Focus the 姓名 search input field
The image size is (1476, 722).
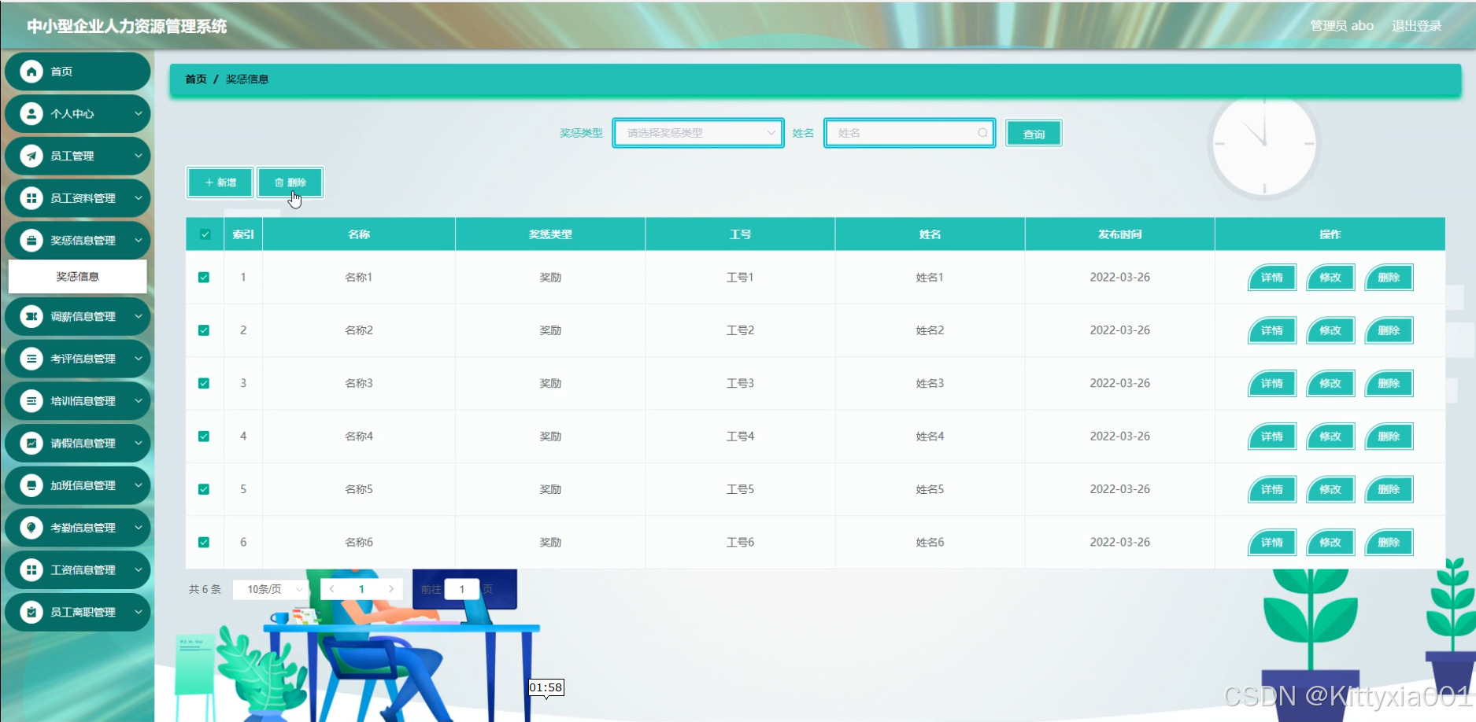909,133
